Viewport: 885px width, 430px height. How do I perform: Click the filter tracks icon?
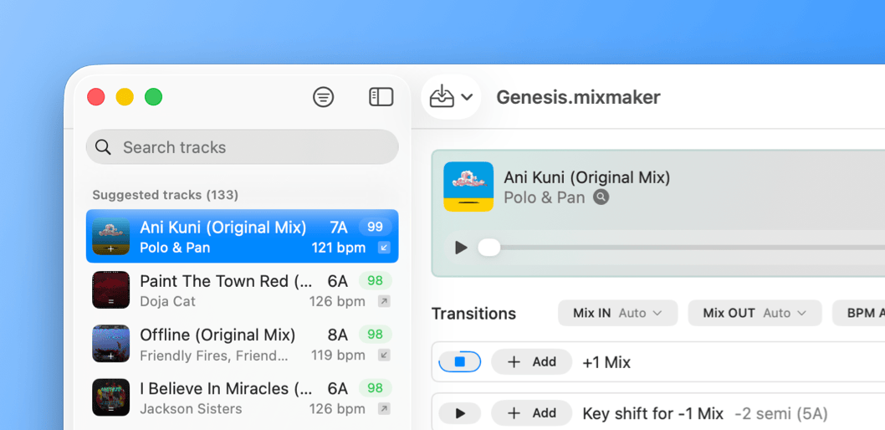click(323, 97)
